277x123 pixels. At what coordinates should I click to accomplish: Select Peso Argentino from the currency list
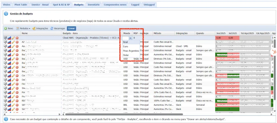click(131, 51)
